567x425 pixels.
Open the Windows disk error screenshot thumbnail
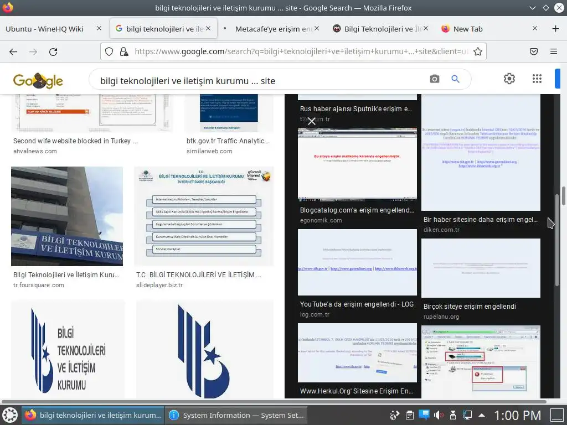pos(481,362)
